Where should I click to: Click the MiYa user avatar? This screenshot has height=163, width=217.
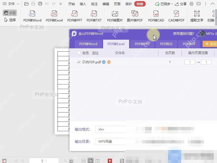pyautogui.click(x=202, y=33)
